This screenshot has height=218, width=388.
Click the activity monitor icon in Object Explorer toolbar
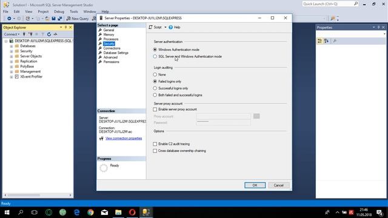coord(55,34)
